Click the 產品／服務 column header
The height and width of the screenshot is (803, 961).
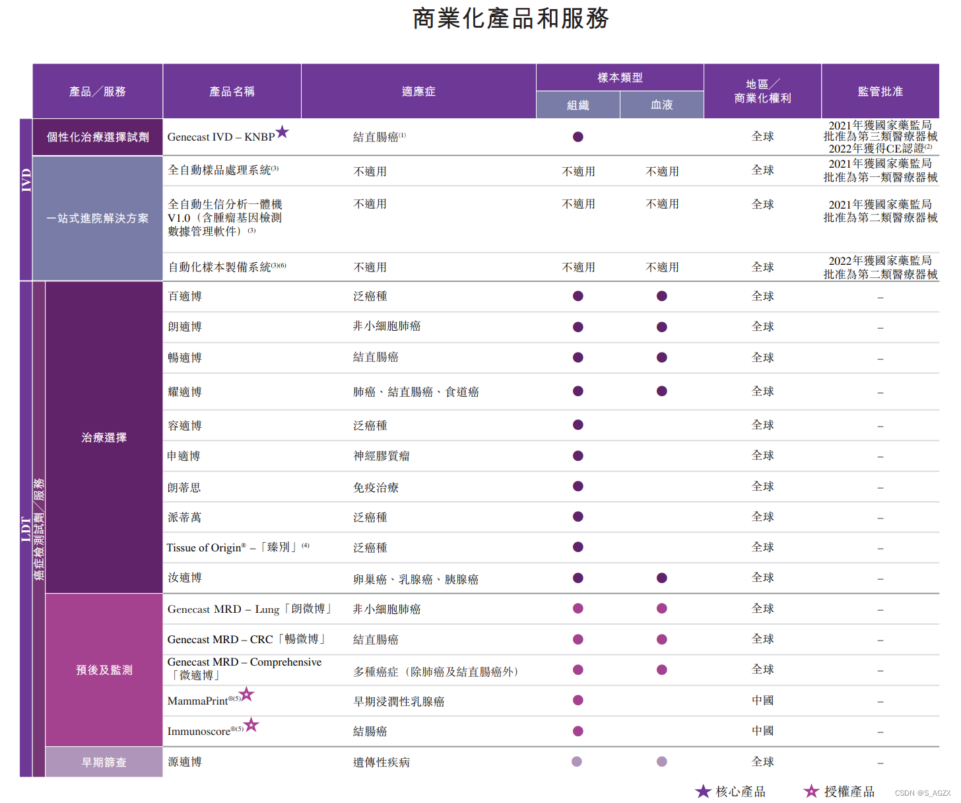click(x=98, y=91)
